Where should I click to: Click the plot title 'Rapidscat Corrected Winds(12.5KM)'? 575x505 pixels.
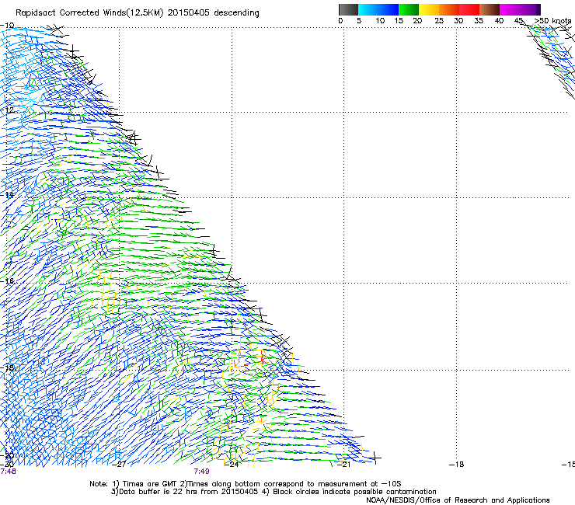89,13
